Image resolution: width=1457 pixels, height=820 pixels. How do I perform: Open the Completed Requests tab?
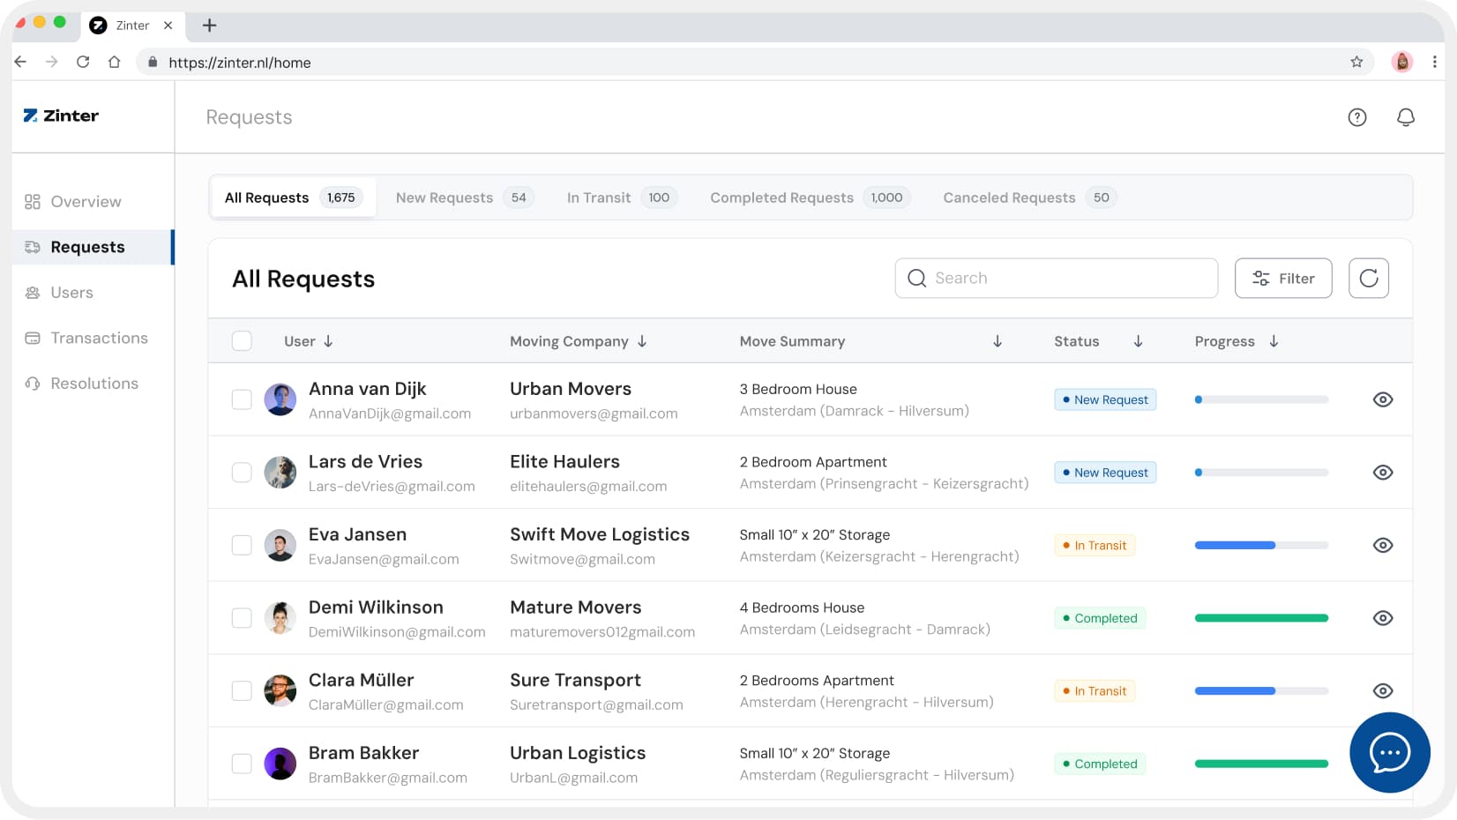pyautogui.click(x=781, y=198)
